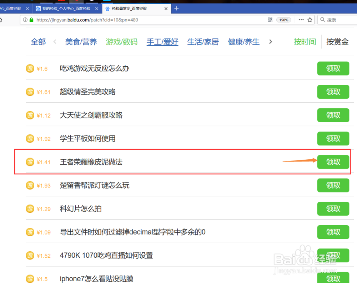Click the QR code icon in address bar
The image size is (357, 283).
pyautogui.click(x=270, y=20)
